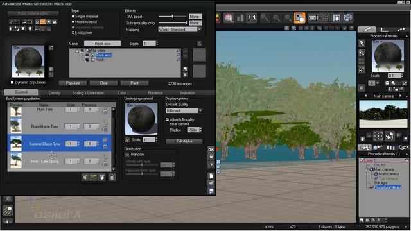
Task: Open the Color tab
Action: pyautogui.click(x=121, y=93)
